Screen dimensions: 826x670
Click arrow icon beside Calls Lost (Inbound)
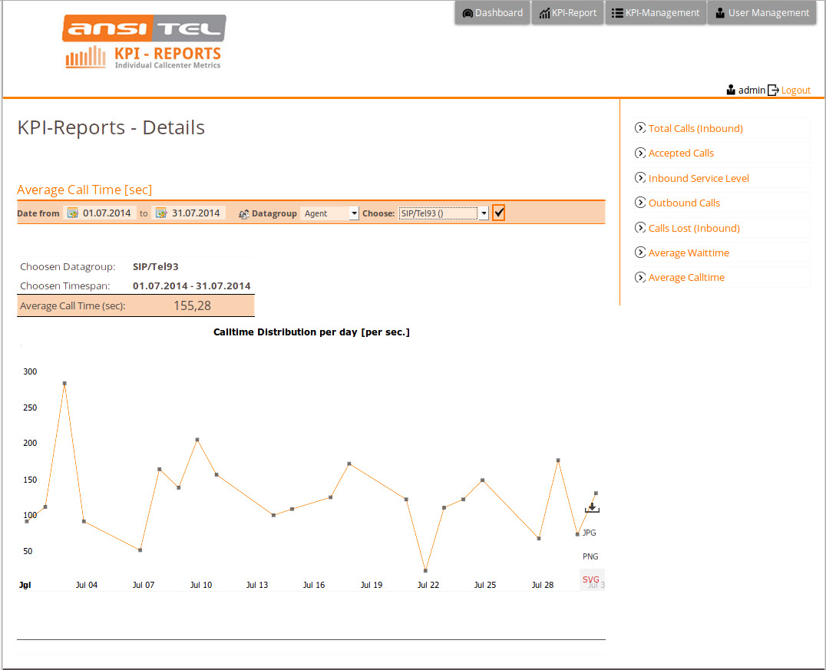(x=640, y=227)
